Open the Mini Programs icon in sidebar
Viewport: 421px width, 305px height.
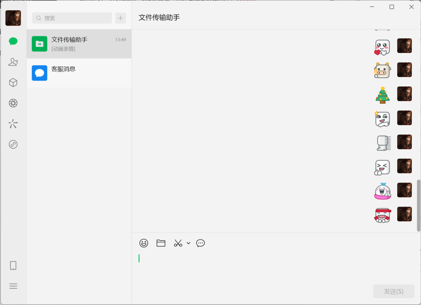coord(13,144)
